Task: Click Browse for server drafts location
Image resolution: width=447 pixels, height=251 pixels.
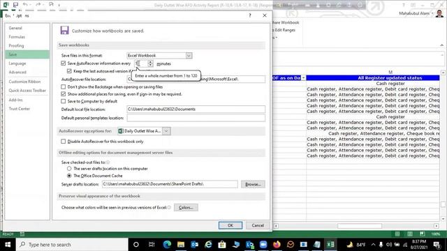Action: tap(253, 184)
